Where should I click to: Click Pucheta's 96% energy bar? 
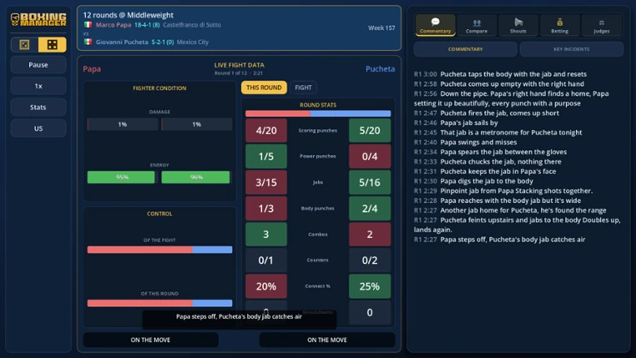click(196, 177)
